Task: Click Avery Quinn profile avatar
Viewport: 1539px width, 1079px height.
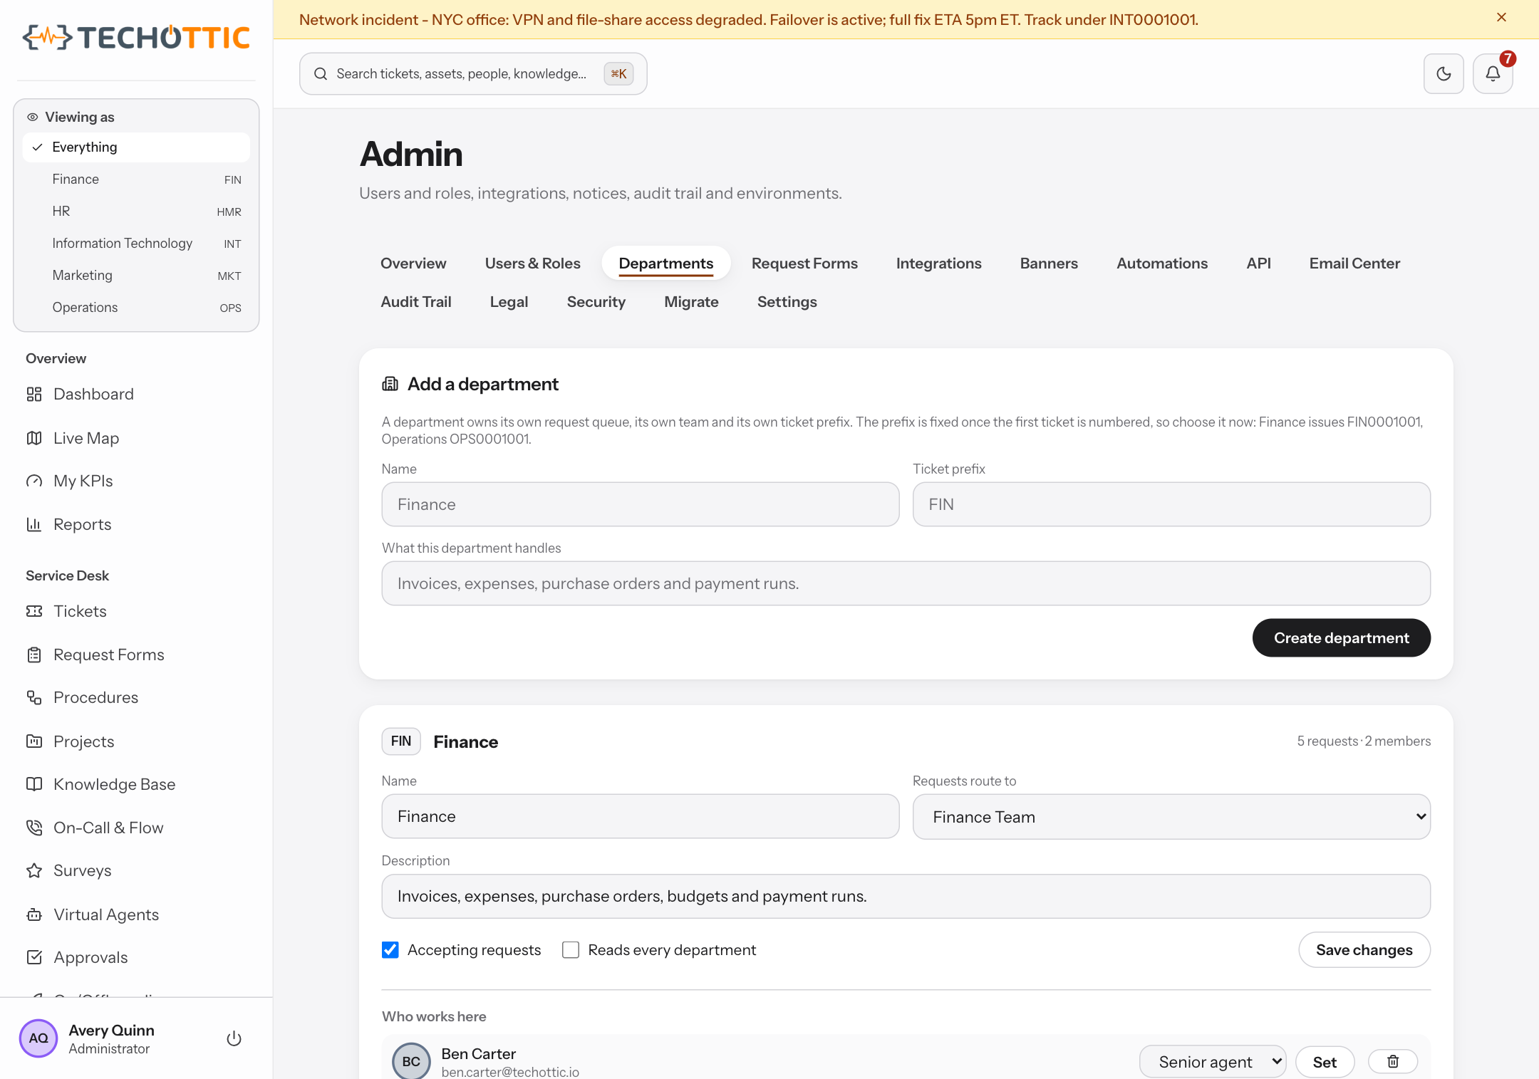Action: click(38, 1038)
